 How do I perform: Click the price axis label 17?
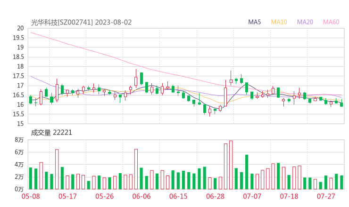pyautogui.click(x=20, y=86)
